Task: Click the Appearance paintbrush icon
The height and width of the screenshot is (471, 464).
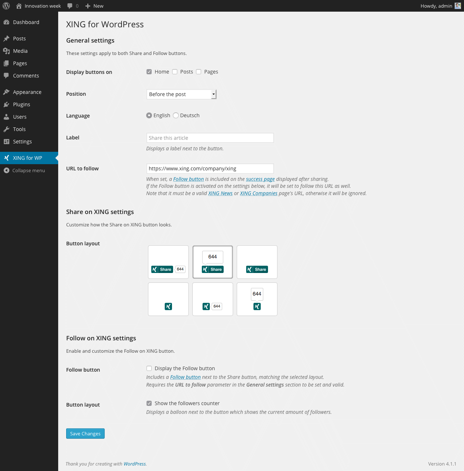Action: click(x=6, y=92)
